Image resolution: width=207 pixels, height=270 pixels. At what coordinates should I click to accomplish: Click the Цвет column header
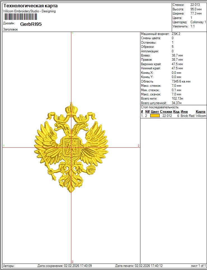pyautogui.click(x=155, y=112)
